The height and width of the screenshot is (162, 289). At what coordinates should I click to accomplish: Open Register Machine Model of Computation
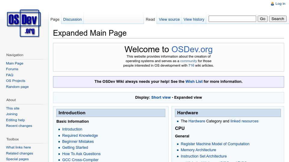click(x=215, y=144)
